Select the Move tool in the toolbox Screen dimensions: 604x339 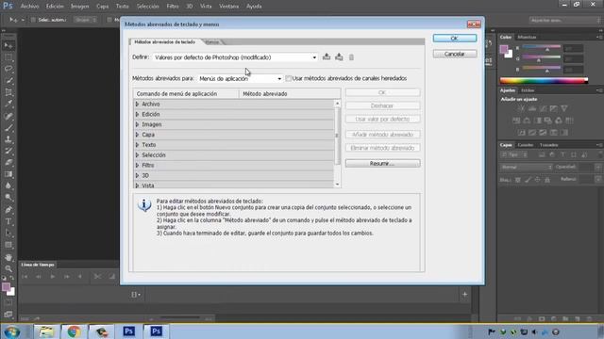[x=8, y=46]
